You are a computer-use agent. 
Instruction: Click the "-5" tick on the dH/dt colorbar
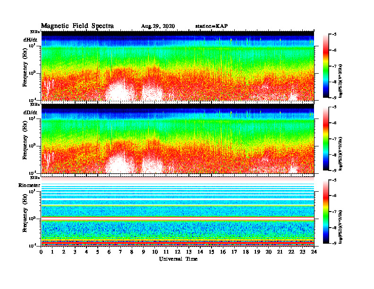(x=334, y=34)
